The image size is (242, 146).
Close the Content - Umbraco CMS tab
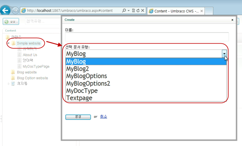click(x=202, y=11)
